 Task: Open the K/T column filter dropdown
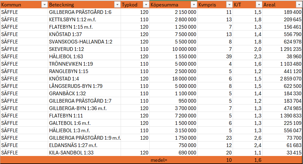(259, 5)
